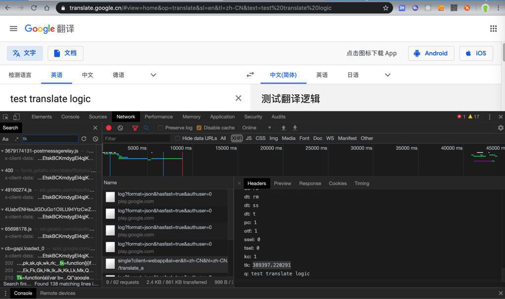Open the Remote devices drawer tab

click(58, 293)
